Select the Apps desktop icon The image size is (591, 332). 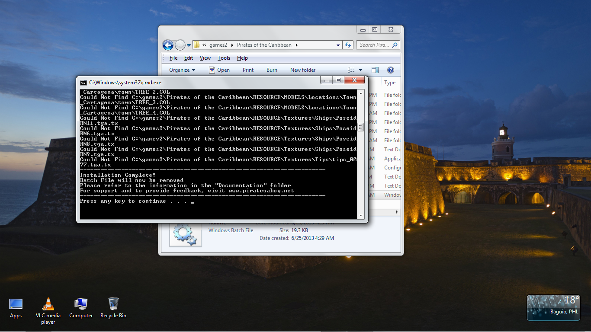[x=16, y=308]
